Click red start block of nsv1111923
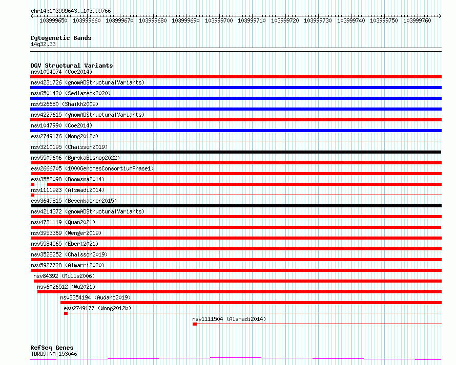Screen dimensions: 456x365 33,195
